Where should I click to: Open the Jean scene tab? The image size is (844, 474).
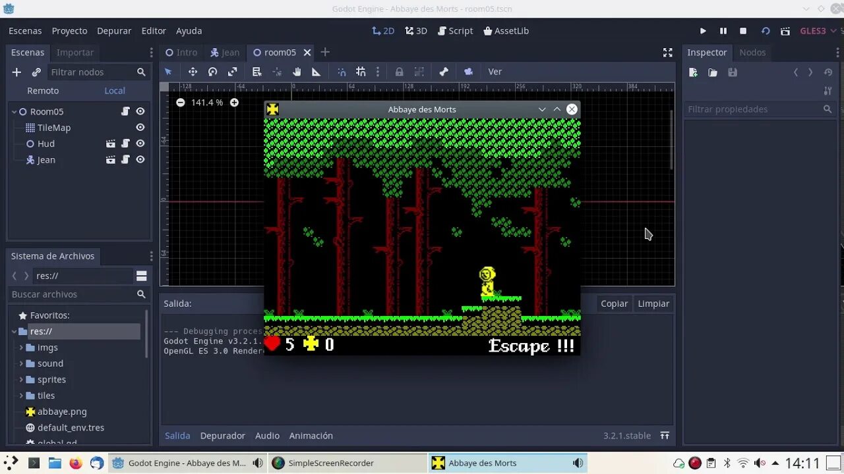coord(225,53)
